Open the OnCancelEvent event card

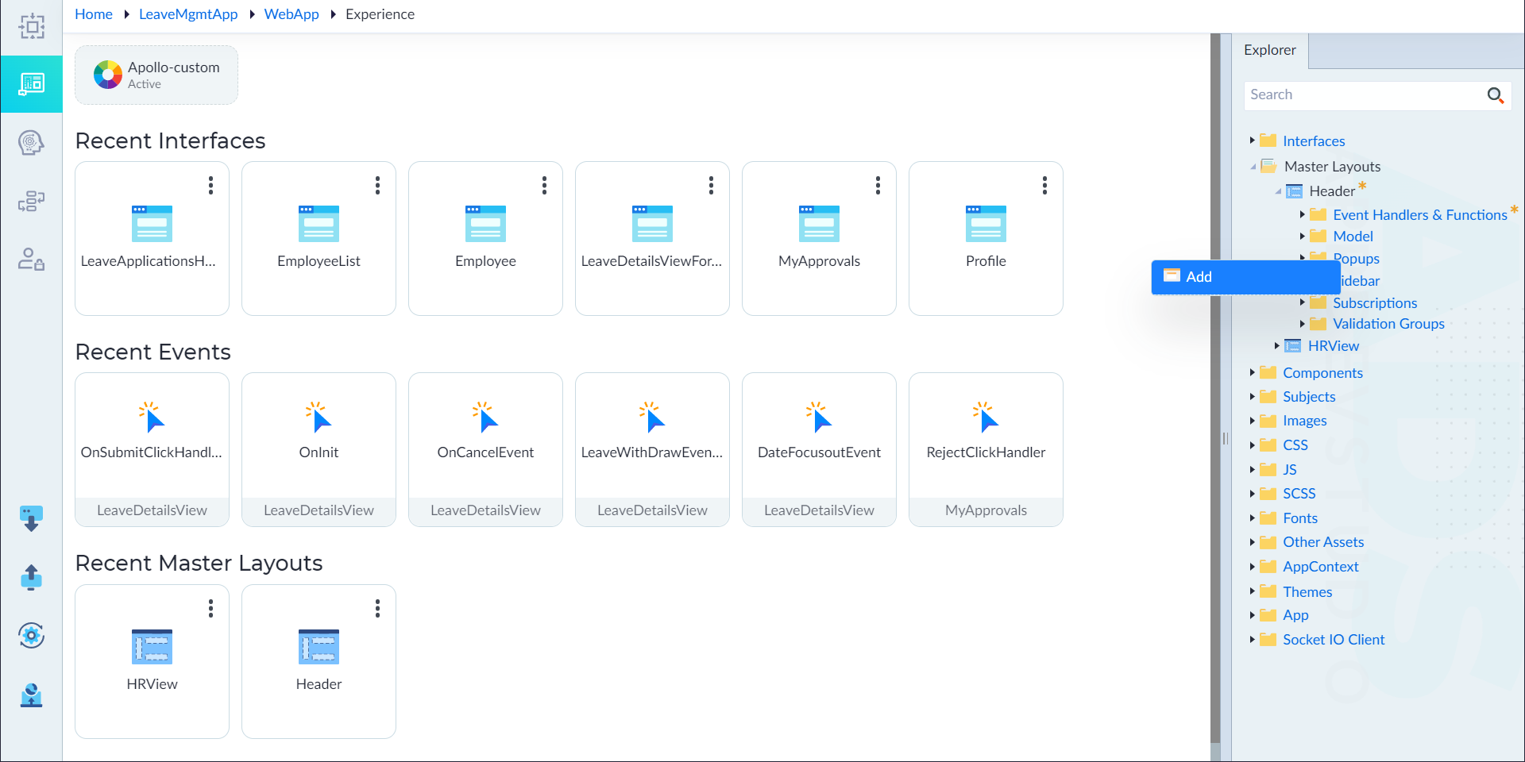point(485,449)
